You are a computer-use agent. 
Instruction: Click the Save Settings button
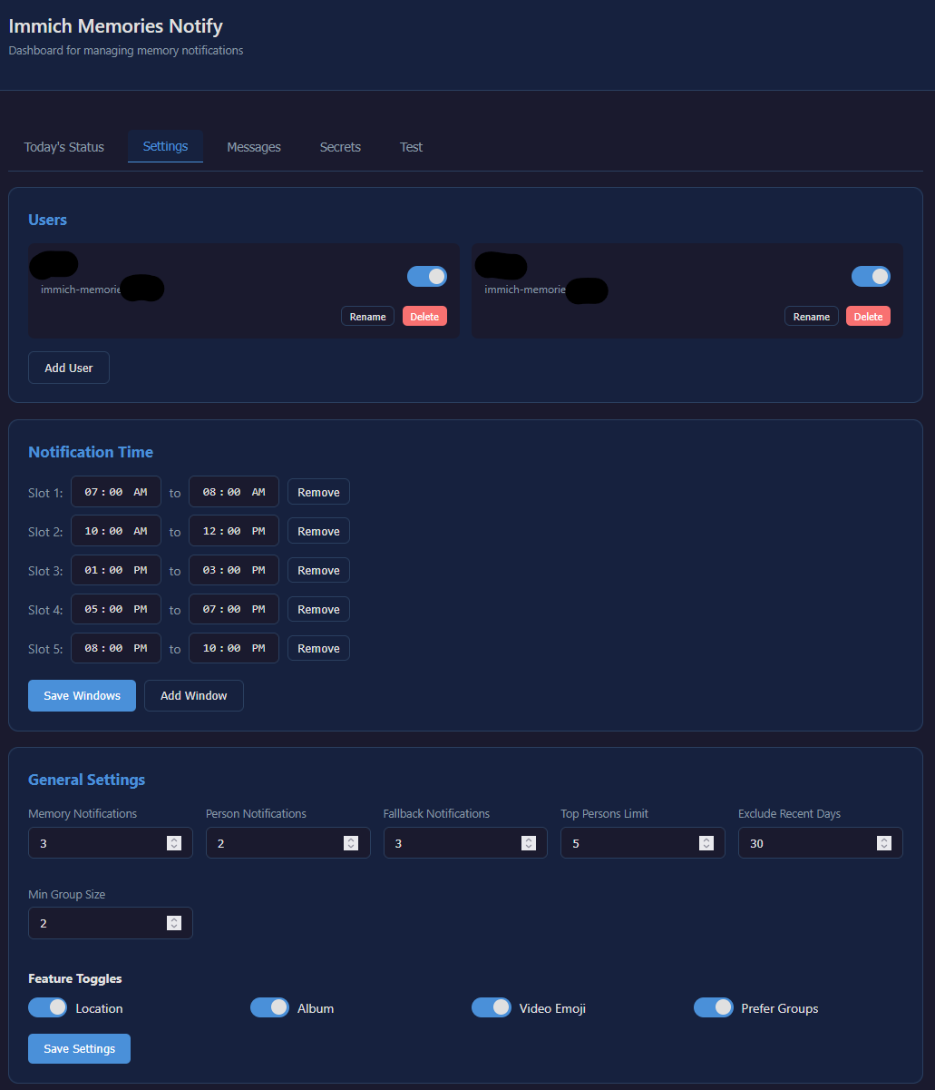click(x=79, y=1048)
